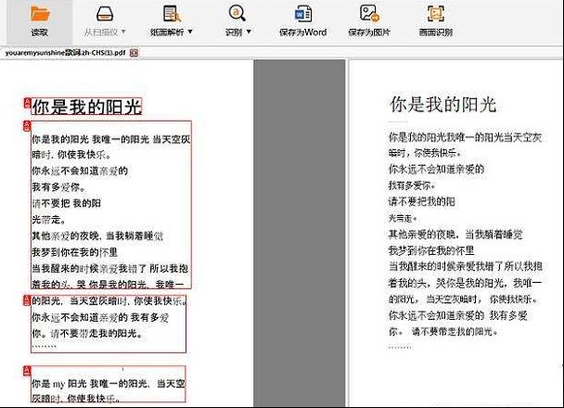Expand the 识别 dropdown arrow
Screen dimensions: 564x408
pos(249,32)
